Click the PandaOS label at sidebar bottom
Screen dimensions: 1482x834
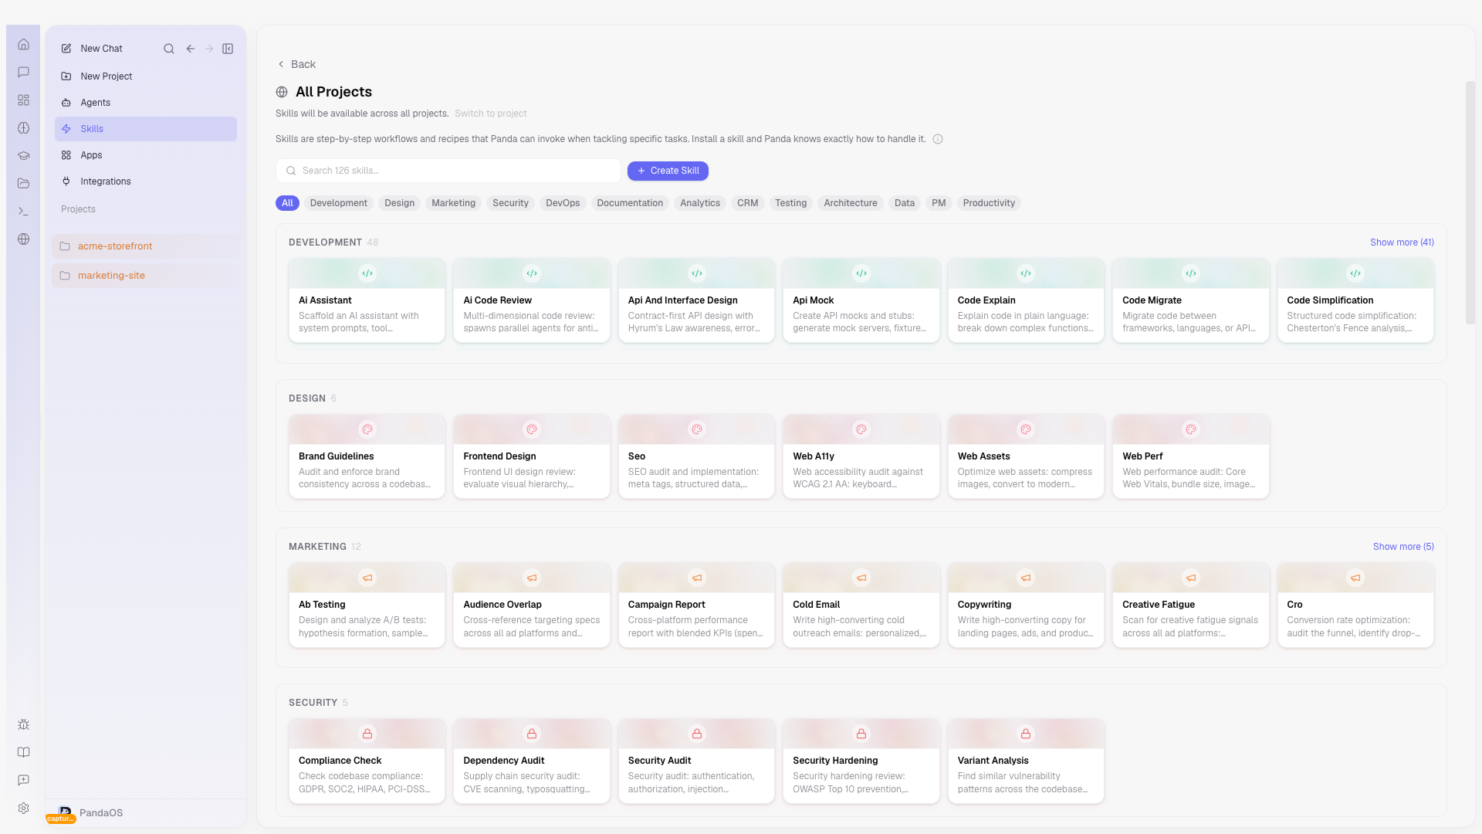(101, 812)
